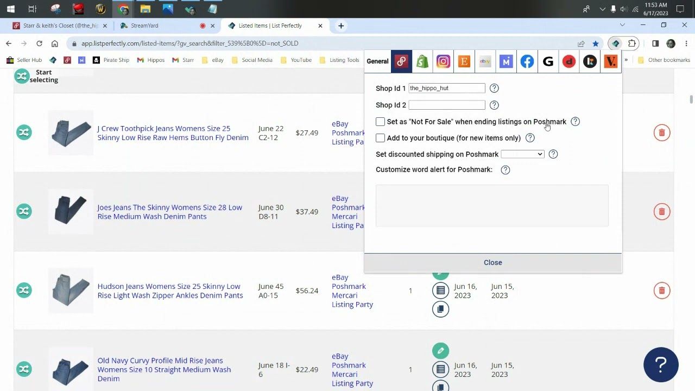
Task: Open the Etsy settings tab icon
Action: tap(464, 61)
